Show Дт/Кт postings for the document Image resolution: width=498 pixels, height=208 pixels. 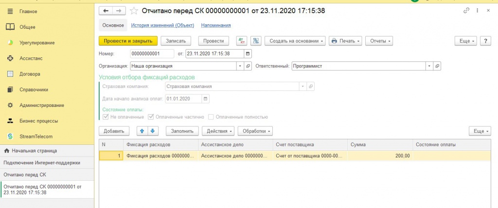pos(242,41)
